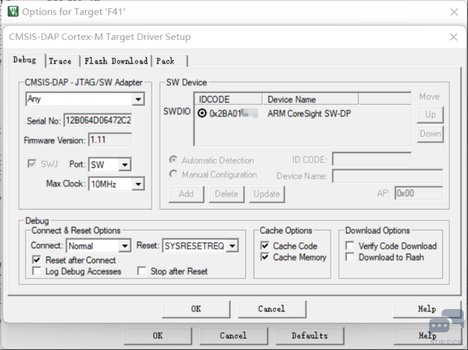The image size is (468, 350).
Task: Toggle the Cache Code checkbox
Action: click(x=265, y=246)
